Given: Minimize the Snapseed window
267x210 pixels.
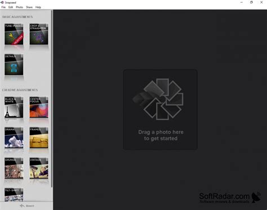Looking at the screenshot, I should click(x=242, y=2).
